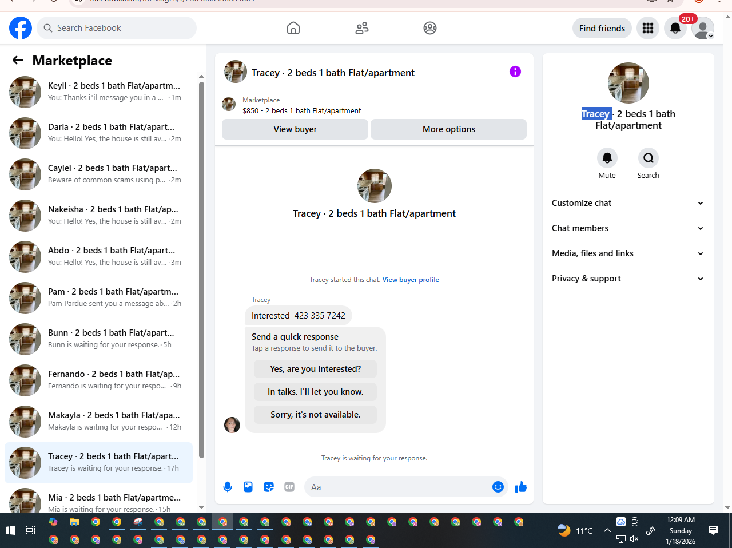The image size is (732, 548).
Task: Send 'Yes, are you interested?' quick response
Action: tap(316, 369)
